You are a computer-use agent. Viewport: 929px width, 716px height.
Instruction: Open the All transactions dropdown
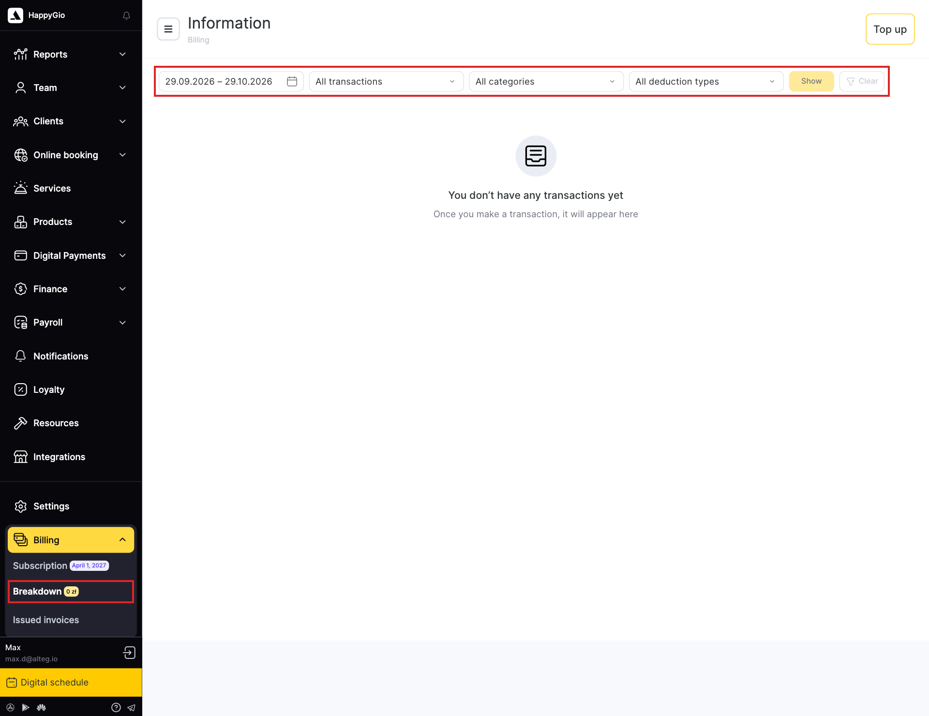coord(386,81)
